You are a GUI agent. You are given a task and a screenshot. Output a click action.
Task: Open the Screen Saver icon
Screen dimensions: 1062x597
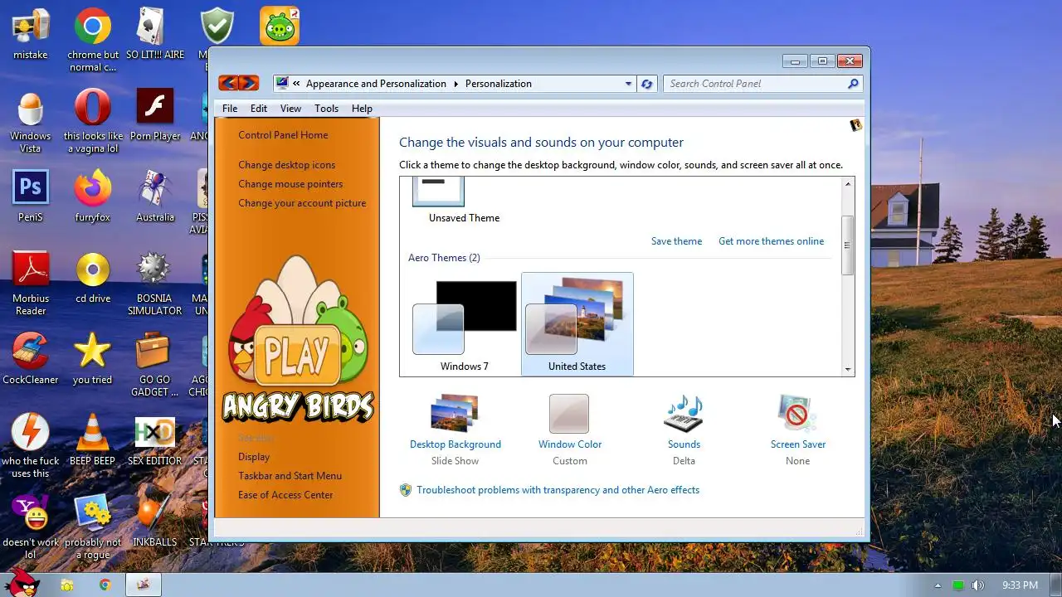point(797,414)
